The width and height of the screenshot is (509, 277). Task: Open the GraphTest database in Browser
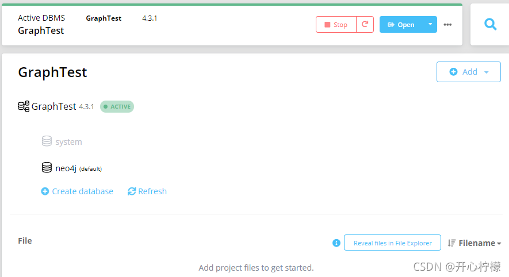pyautogui.click(x=401, y=25)
